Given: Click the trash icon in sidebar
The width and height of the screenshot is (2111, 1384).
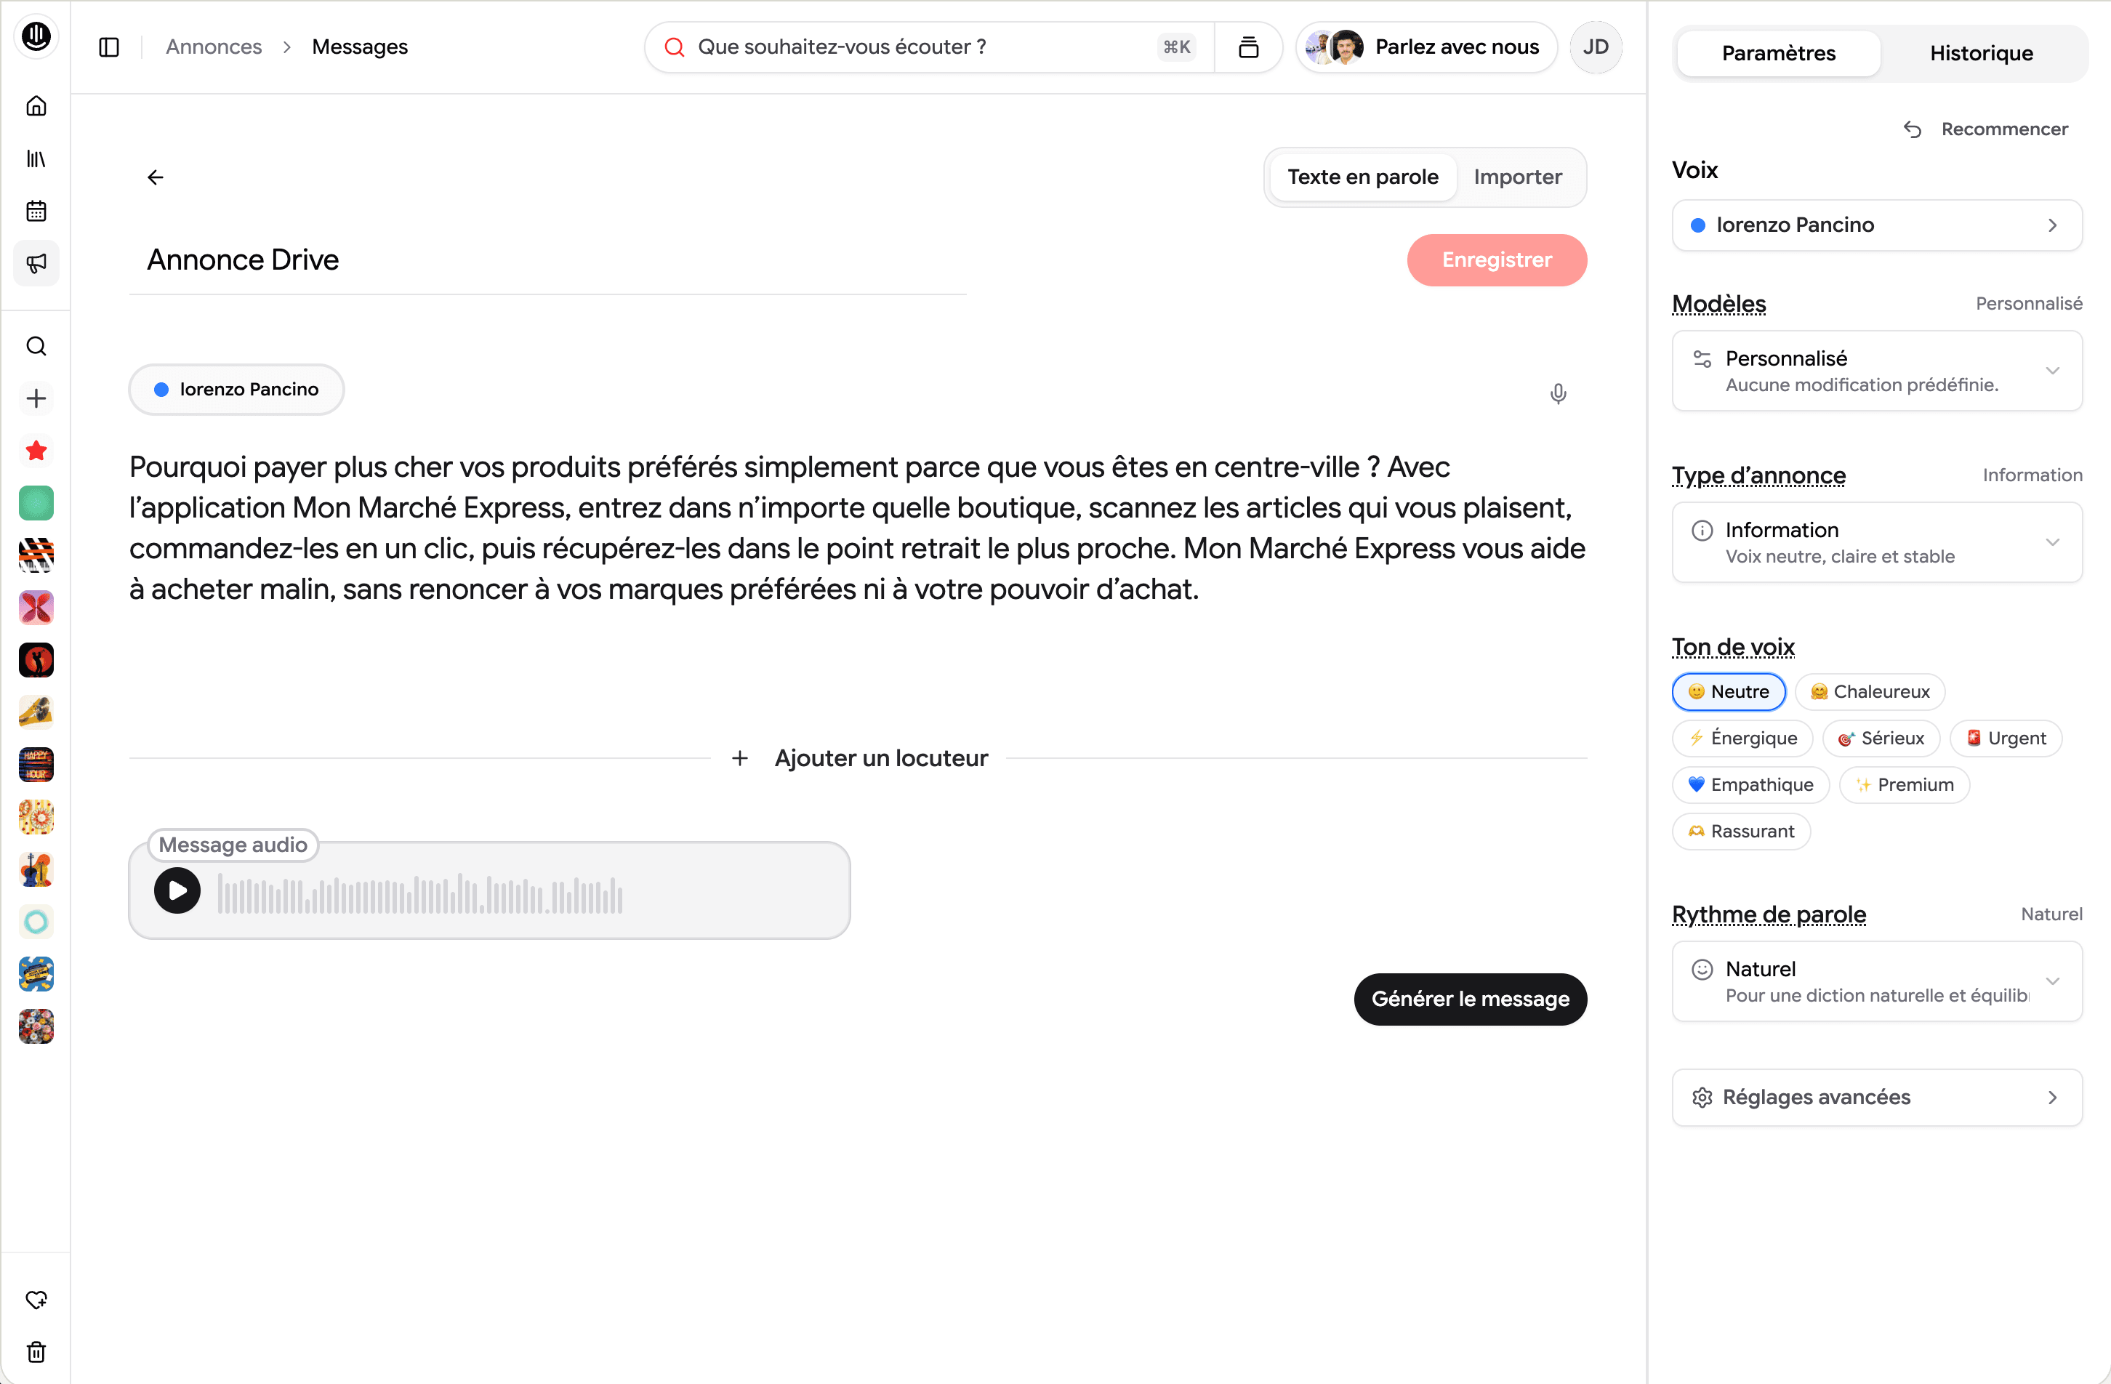Looking at the screenshot, I should click(x=36, y=1351).
